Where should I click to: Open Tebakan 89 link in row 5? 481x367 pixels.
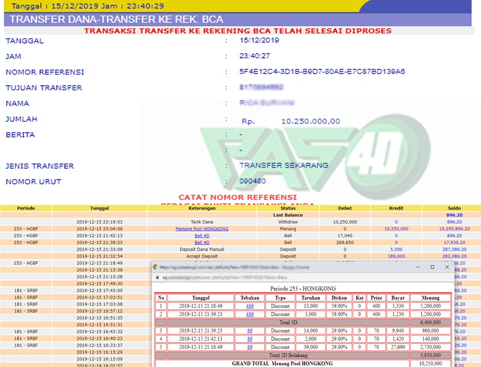tap(250, 347)
